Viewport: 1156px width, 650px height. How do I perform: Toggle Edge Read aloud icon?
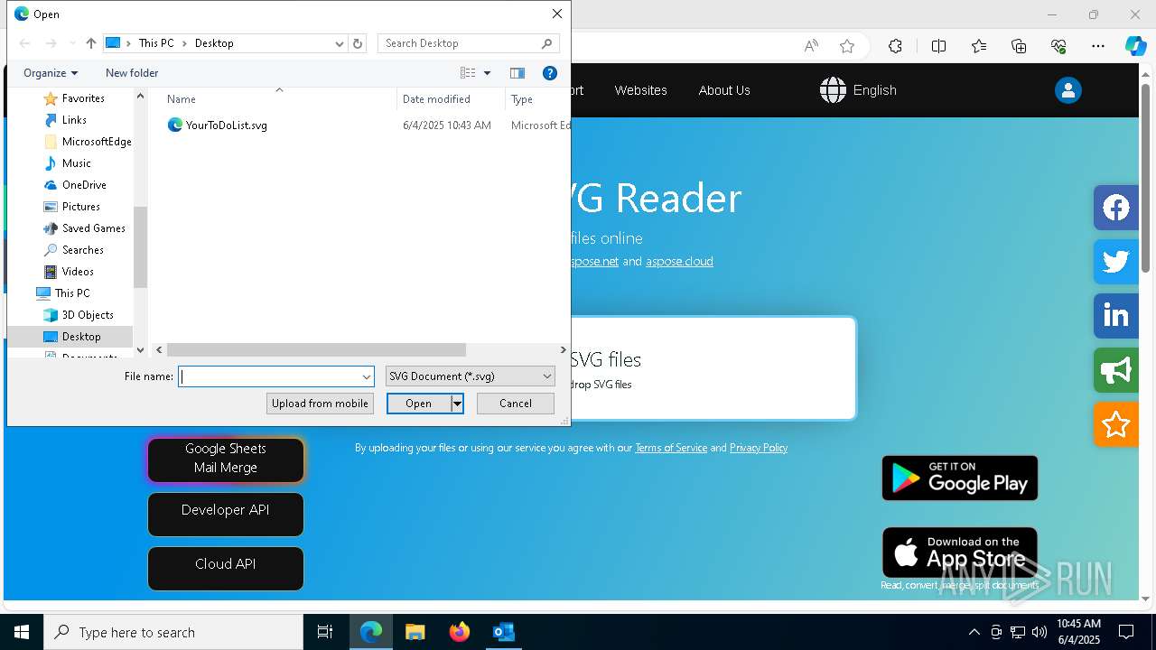(811, 46)
